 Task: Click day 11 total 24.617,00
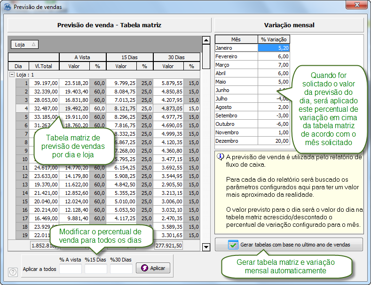point(44,168)
